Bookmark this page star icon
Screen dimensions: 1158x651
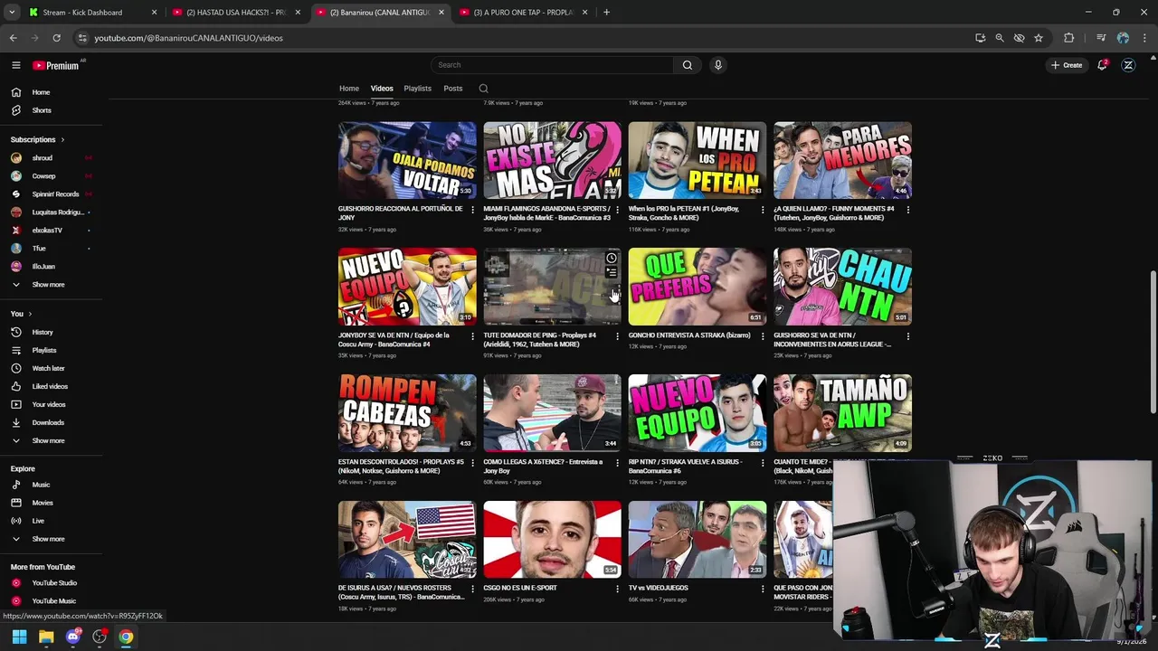pos(1039,38)
